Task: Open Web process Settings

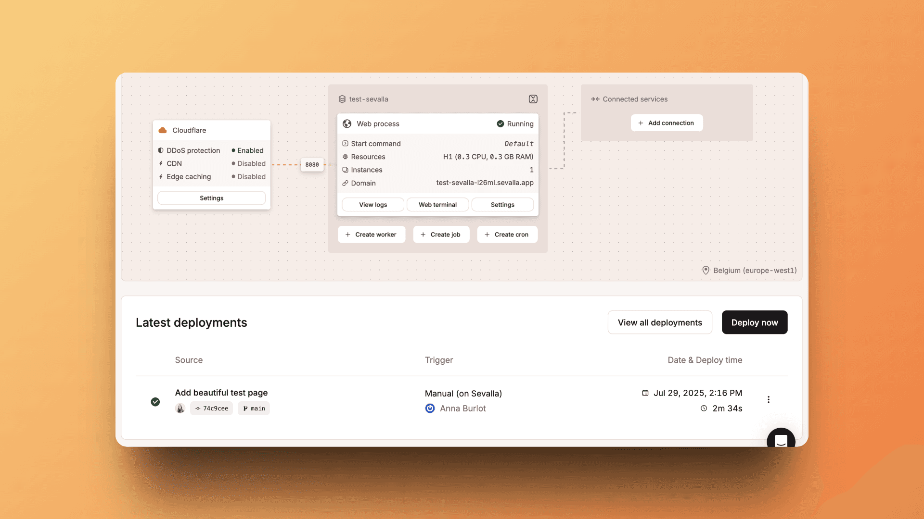Action: tap(502, 205)
